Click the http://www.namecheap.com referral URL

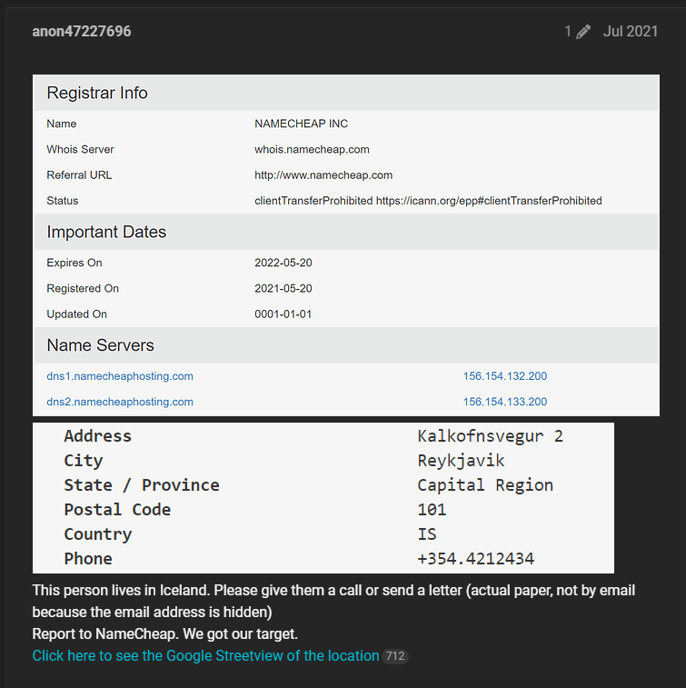pos(323,174)
